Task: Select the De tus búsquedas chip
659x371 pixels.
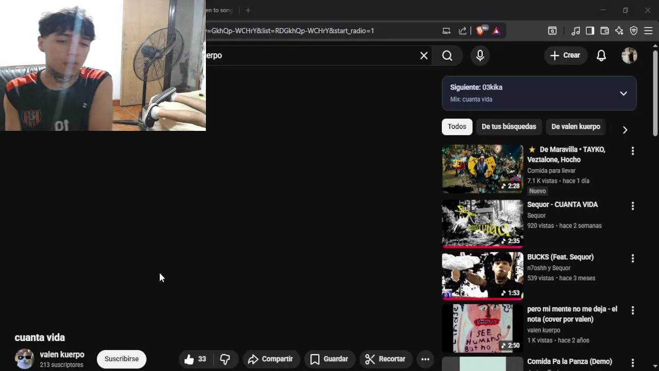Action: click(x=509, y=127)
